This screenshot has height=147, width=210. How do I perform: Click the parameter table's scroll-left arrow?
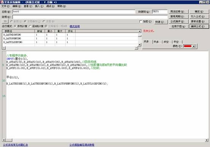point(4,48)
